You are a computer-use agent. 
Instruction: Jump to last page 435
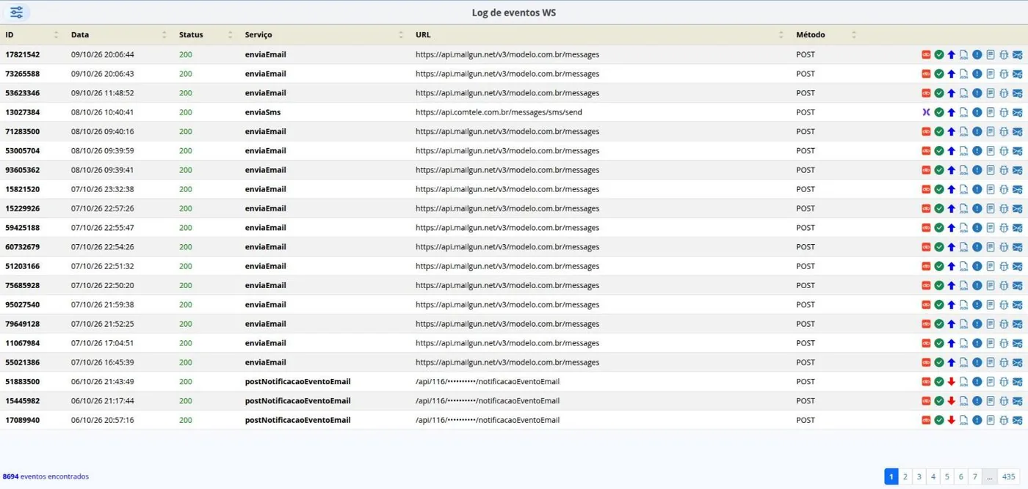pyautogui.click(x=1009, y=477)
